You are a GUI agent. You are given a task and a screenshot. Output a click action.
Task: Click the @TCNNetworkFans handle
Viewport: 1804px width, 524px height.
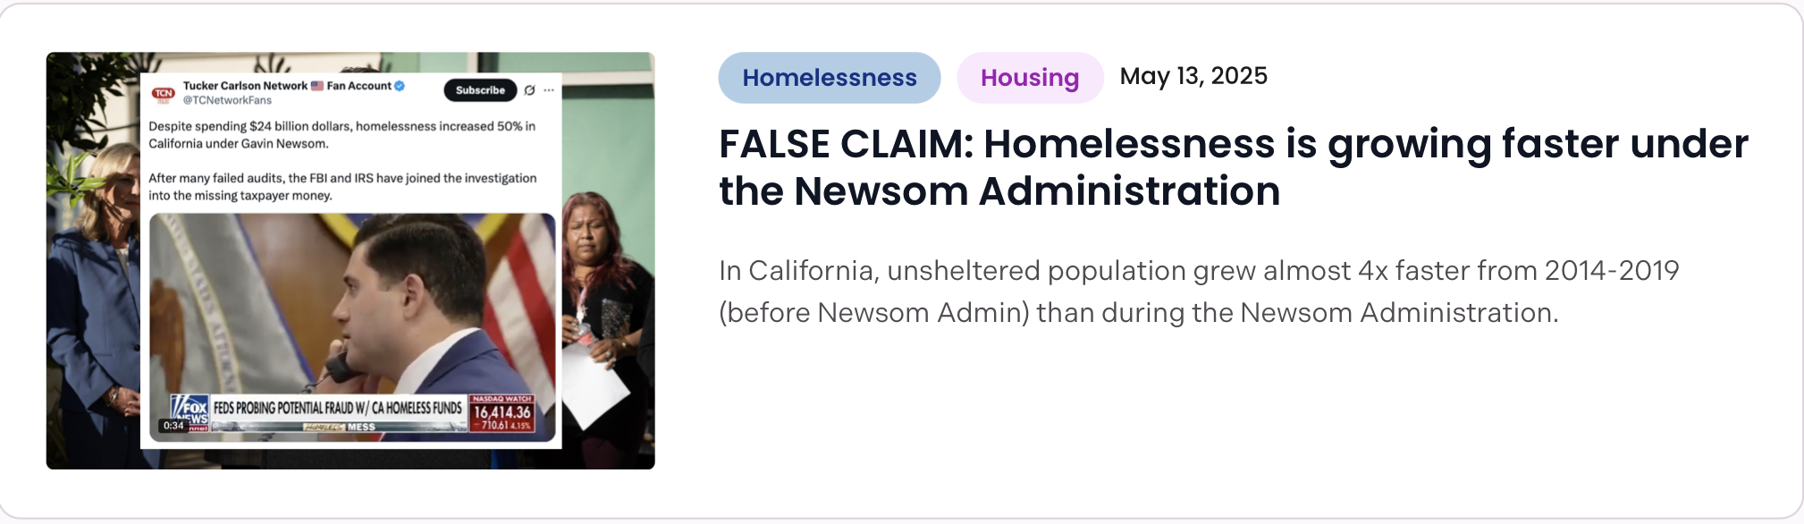coord(227,100)
